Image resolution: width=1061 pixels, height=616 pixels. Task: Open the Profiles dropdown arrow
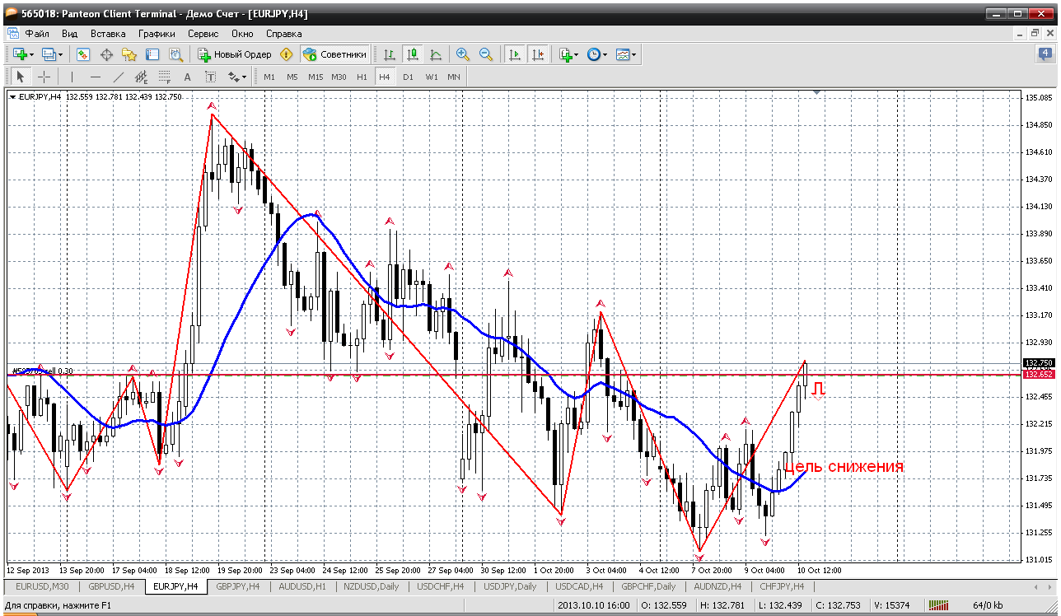pyautogui.click(x=61, y=54)
